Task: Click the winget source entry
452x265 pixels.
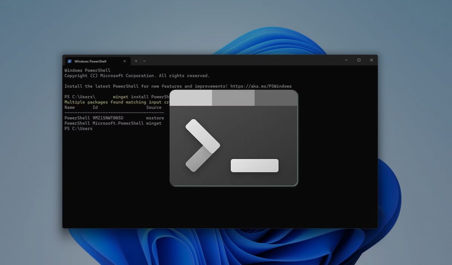Action: pyautogui.click(x=154, y=123)
